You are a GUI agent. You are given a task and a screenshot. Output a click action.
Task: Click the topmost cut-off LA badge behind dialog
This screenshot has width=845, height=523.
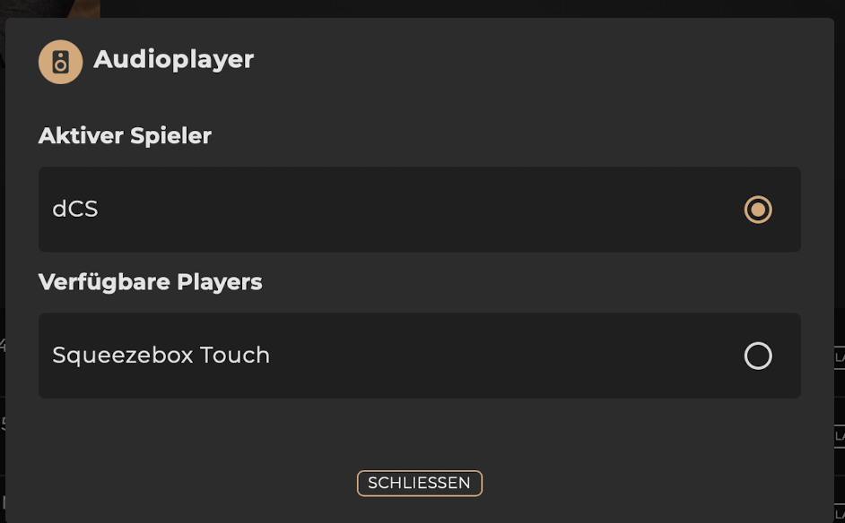840,357
